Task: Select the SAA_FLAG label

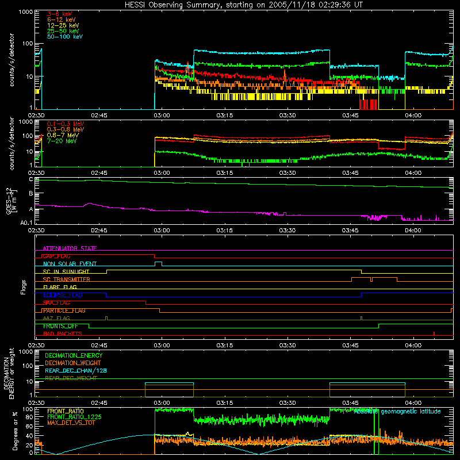Action: 56,303
